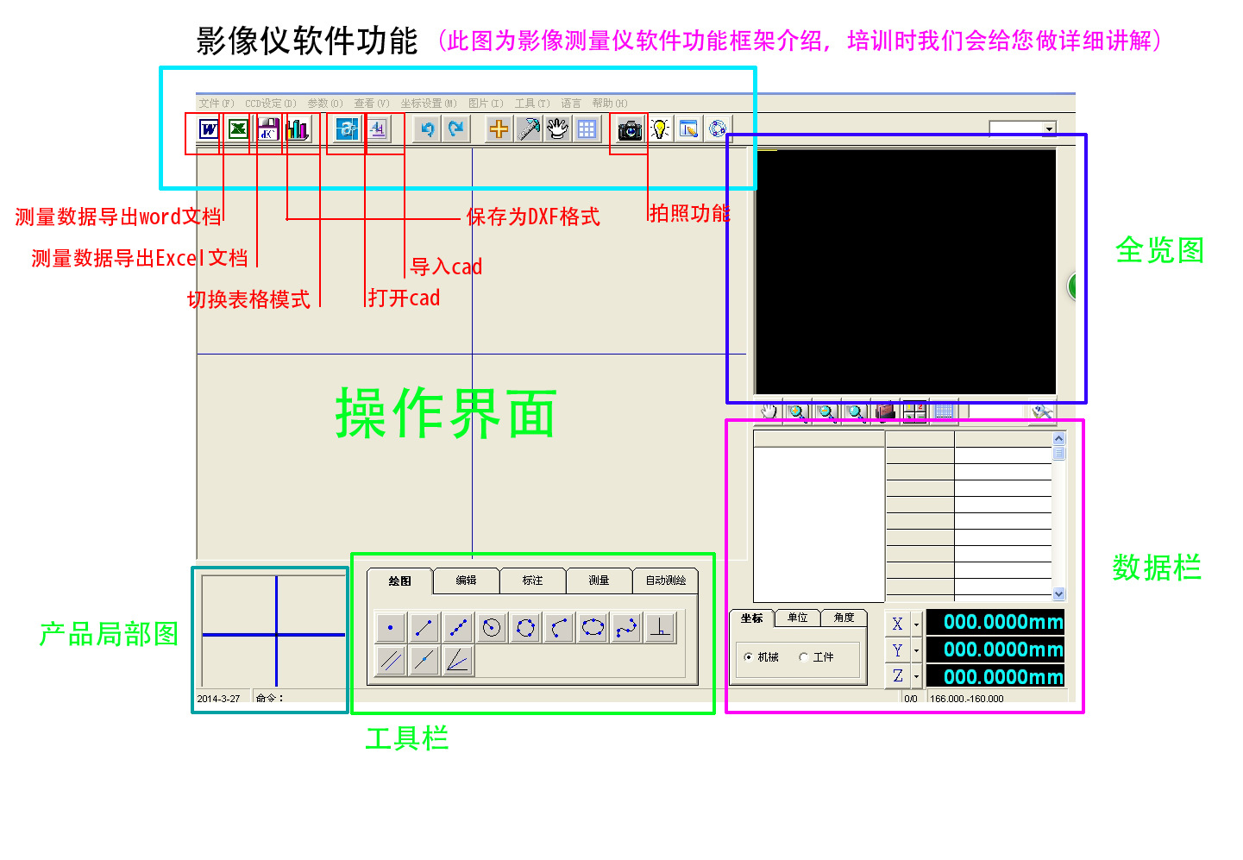This screenshot has width=1243, height=860.
Task: Switch to table mode chart icon
Action: coord(298,129)
